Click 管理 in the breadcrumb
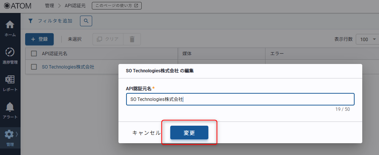The width and height of the screenshot is (379, 155). 50,6
